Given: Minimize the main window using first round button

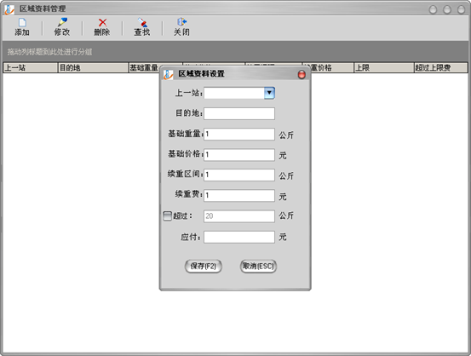Looking at the screenshot, I should [433, 9].
